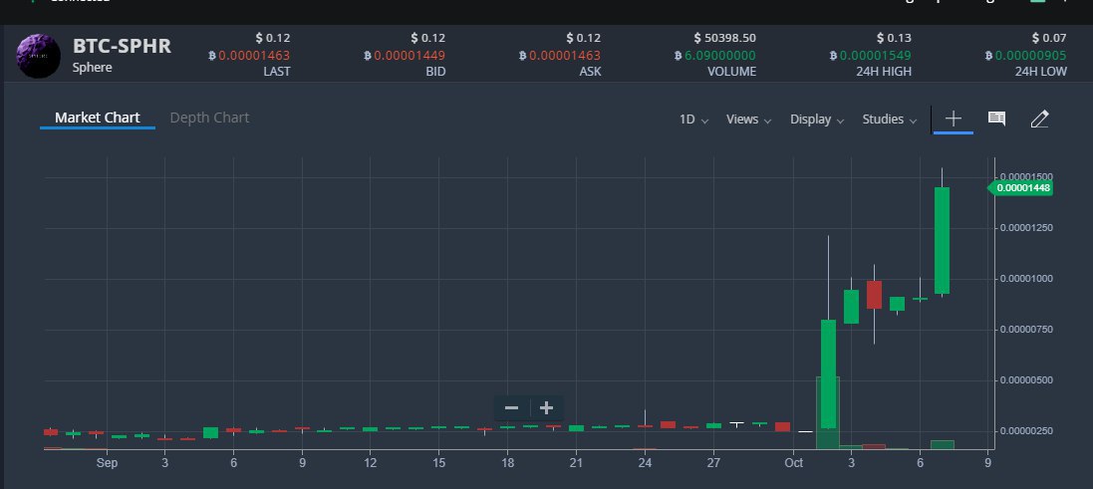
Task: Switch to Market Chart tab
Action: coord(98,118)
